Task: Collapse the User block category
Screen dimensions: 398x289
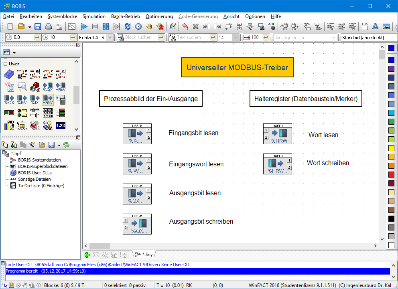Action: click(5, 64)
